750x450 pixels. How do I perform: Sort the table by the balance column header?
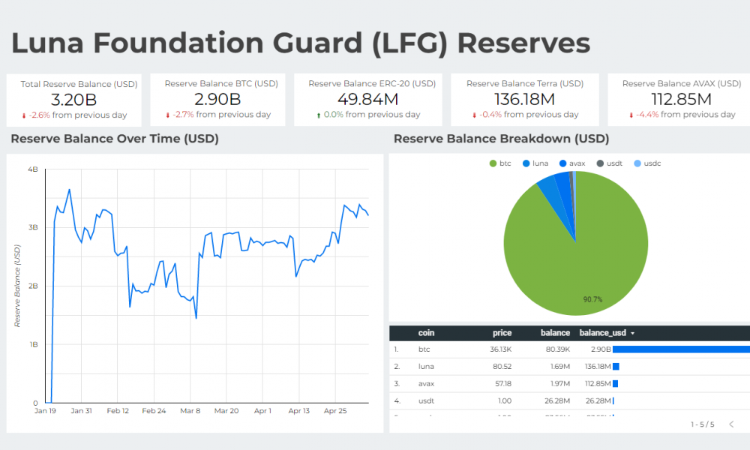pos(555,333)
